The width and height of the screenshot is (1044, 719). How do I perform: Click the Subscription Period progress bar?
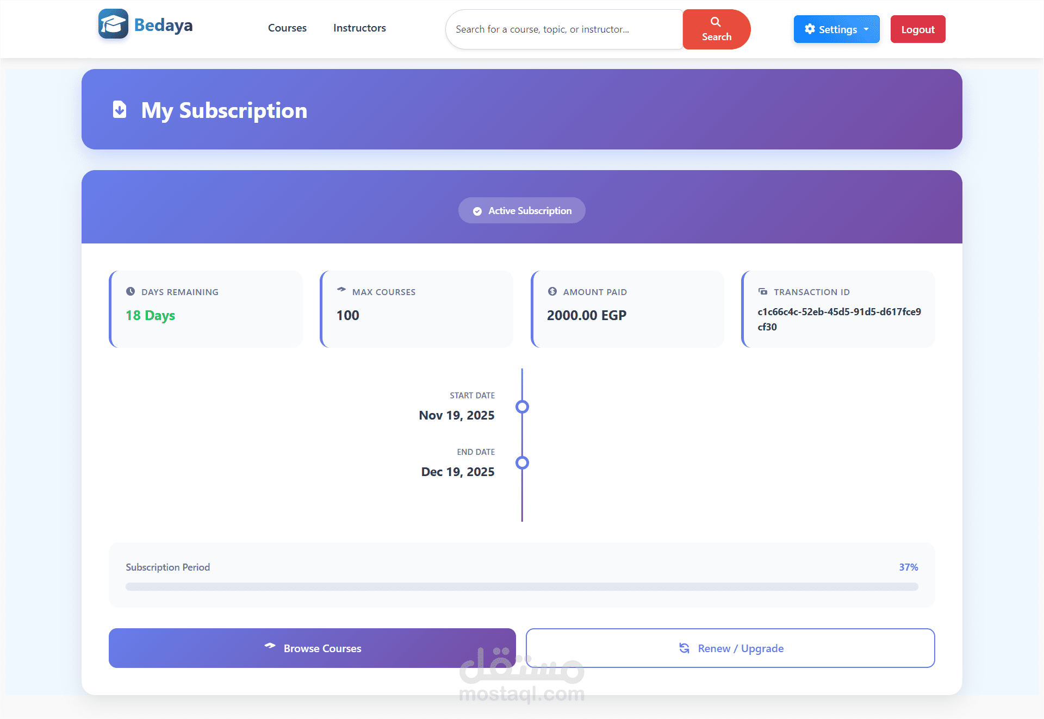coord(521,587)
